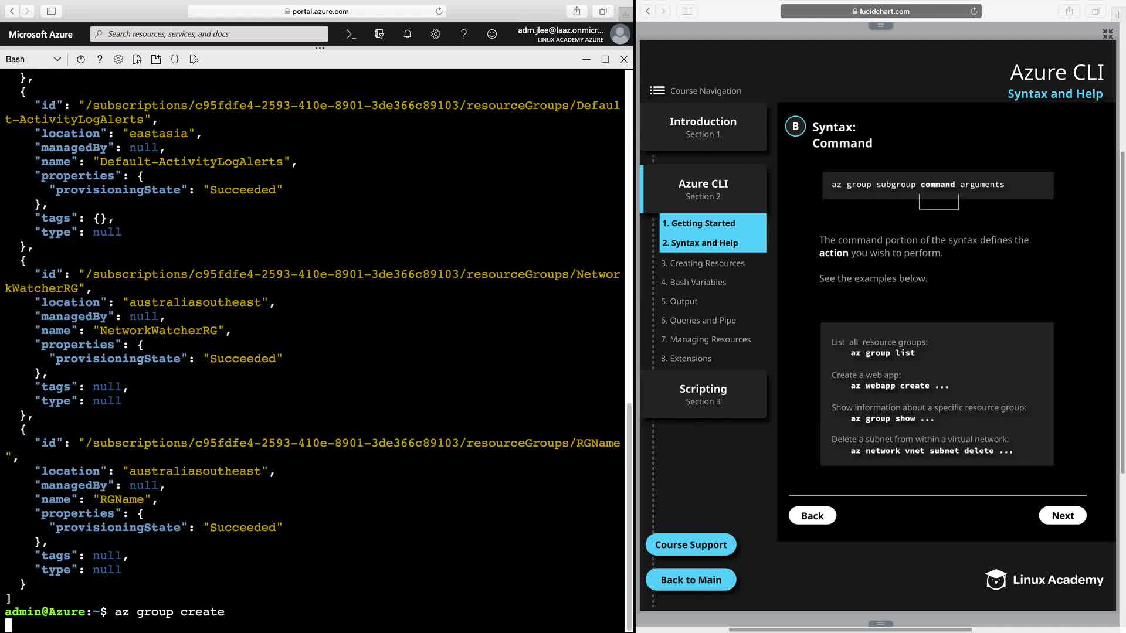Viewport: 1126px width, 633px height.
Task: Toggle the Course Navigation hamburger menu
Action: pos(657,90)
